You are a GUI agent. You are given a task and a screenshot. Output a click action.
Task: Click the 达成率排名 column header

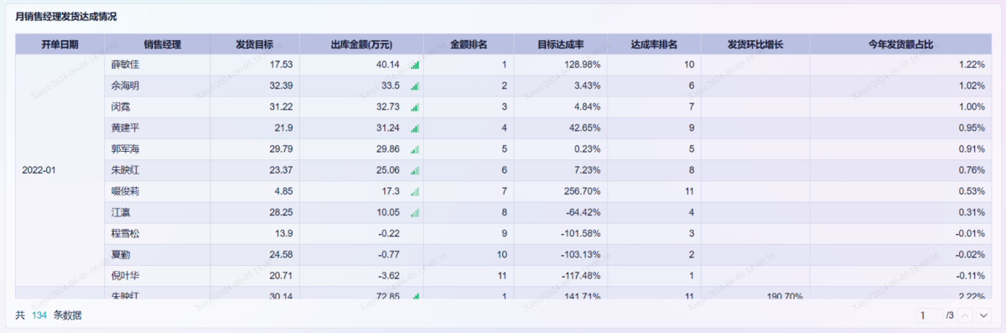(x=654, y=44)
